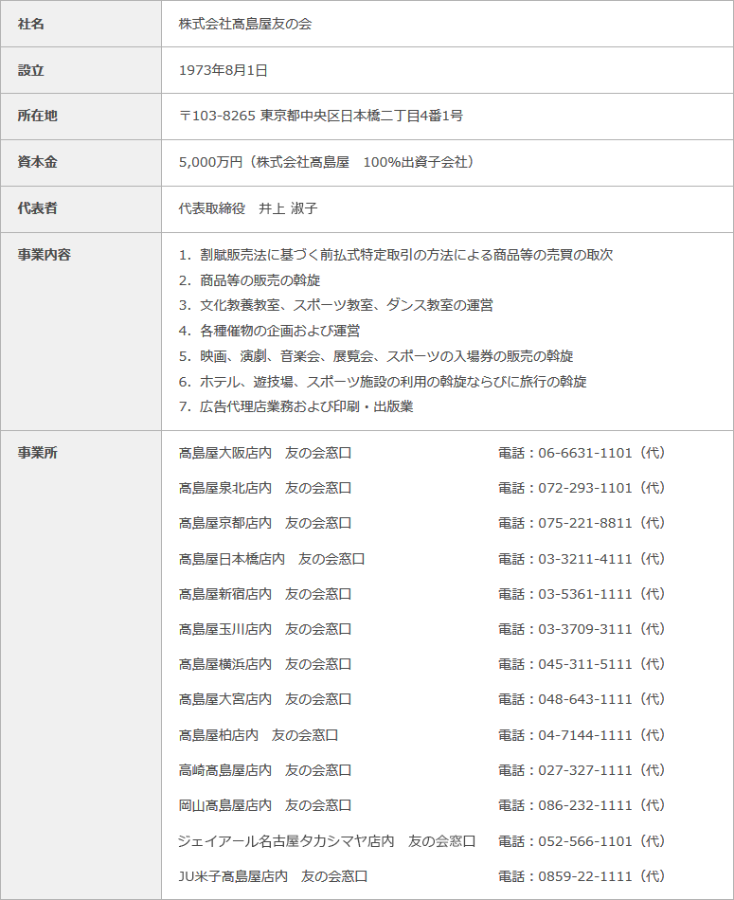Click the 資本金 row header
The image size is (734, 900).
[81, 162]
